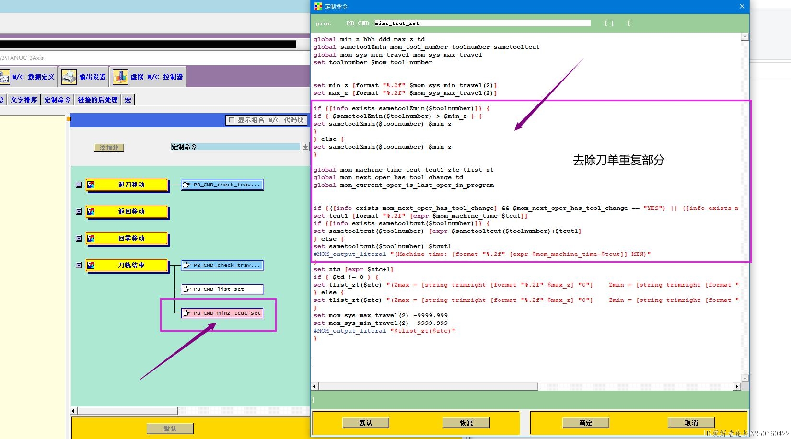
Task: Open the 输出设置 printer icon tab
Action: 69,77
